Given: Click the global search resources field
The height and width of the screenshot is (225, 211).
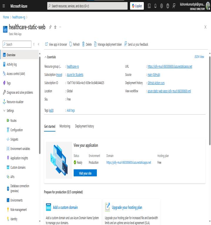Looking at the screenshot, I should [87, 6].
